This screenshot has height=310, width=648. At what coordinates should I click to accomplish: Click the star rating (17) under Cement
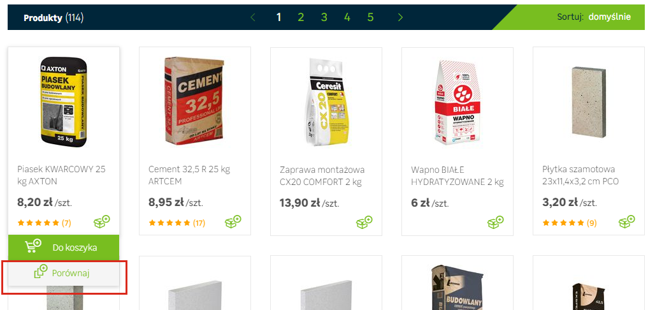[x=177, y=223]
